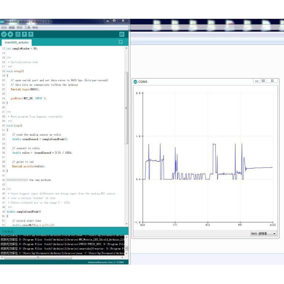Select the max4466_arduino sketch tab
284x284 pixels.
tap(17, 42)
